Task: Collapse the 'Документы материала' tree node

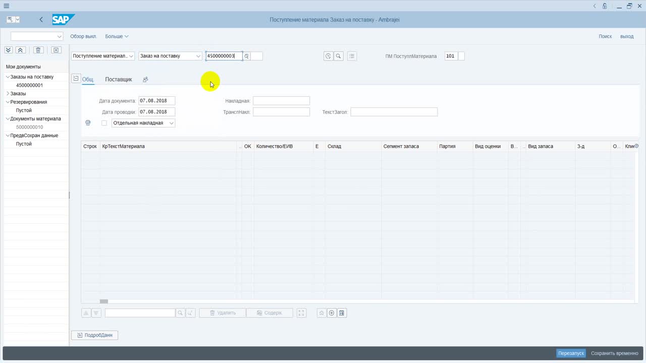Action: [x=8, y=119]
